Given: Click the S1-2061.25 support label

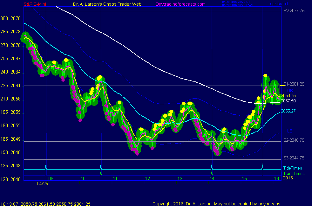Looking at the screenshot, I should [x=294, y=84].
